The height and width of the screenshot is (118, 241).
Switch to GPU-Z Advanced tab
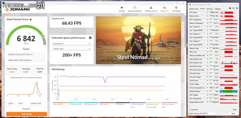click(210, 9)
